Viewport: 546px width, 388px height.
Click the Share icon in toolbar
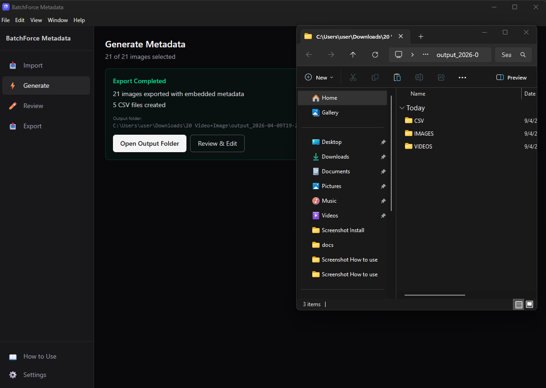point(441,78)
